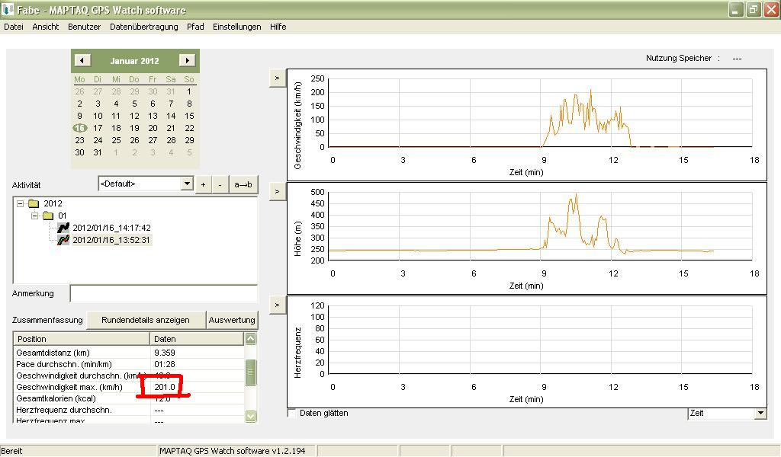
Task: Open the Einstellungen menu
Action: (x=236, y=27)
